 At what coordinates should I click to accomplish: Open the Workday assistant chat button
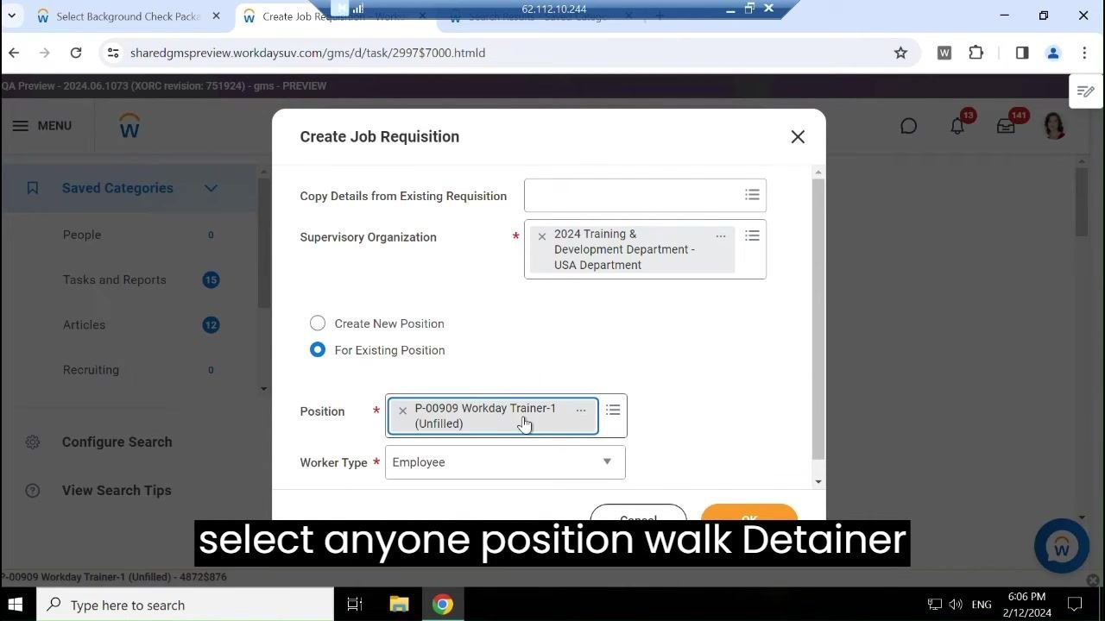(1062, 546)
